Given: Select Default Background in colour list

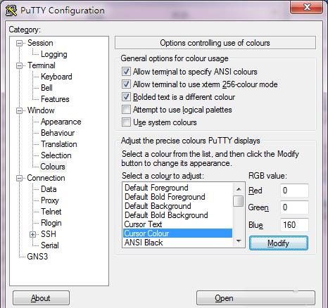Looking at the screenshot, I should 177,206.
